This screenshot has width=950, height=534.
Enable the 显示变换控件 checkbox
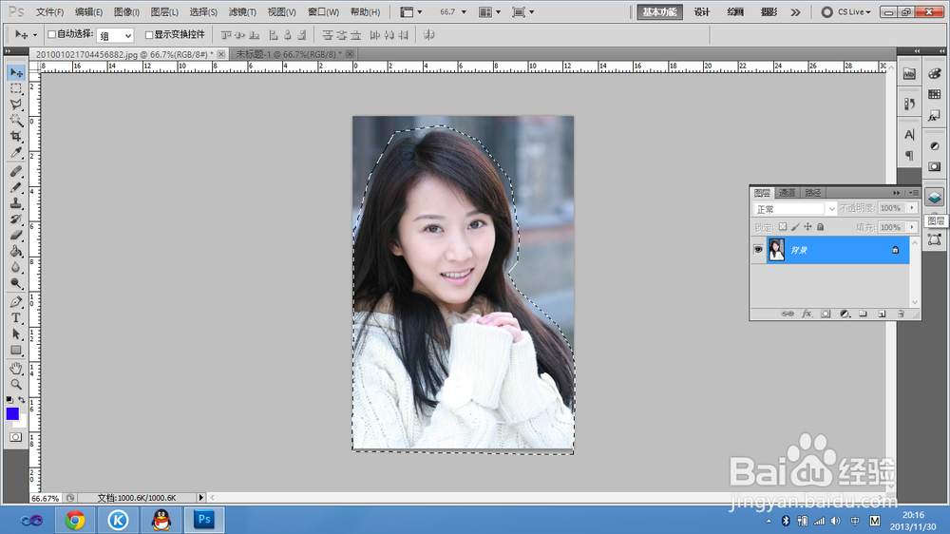(x=149, y=34)
